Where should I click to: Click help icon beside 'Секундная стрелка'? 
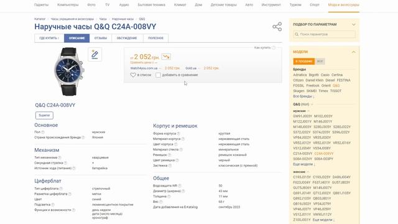click(x=65, y=163)
